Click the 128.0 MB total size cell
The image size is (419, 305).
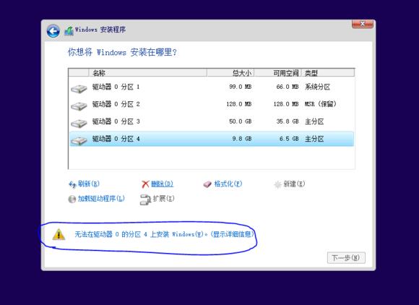pos(239,104)
